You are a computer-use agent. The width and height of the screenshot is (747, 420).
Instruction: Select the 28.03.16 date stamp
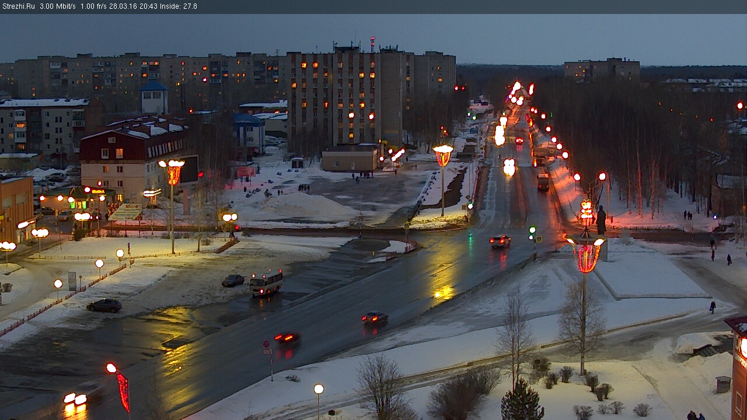[x=124, y=6]
